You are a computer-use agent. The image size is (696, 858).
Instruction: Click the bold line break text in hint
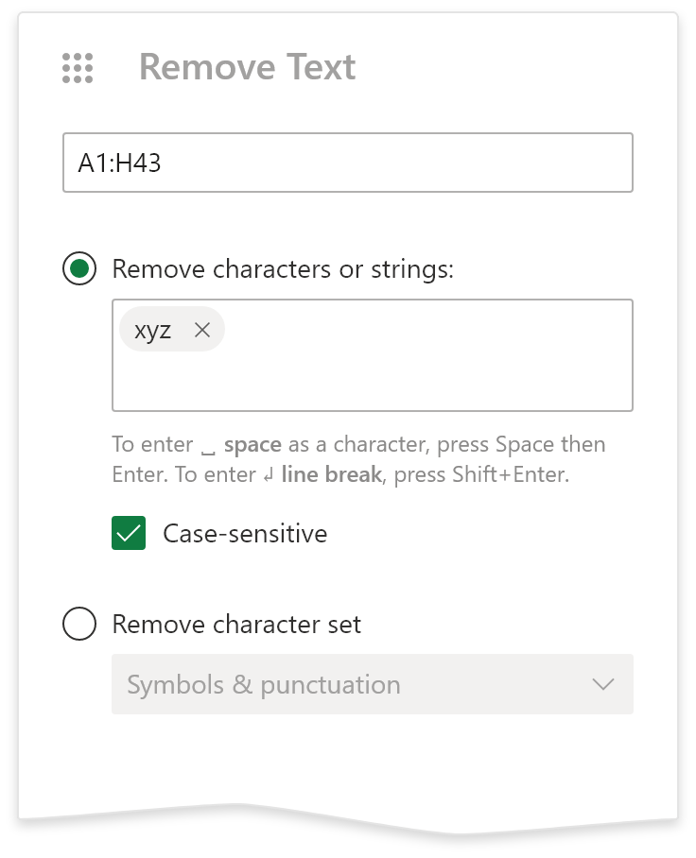[331, 474]
